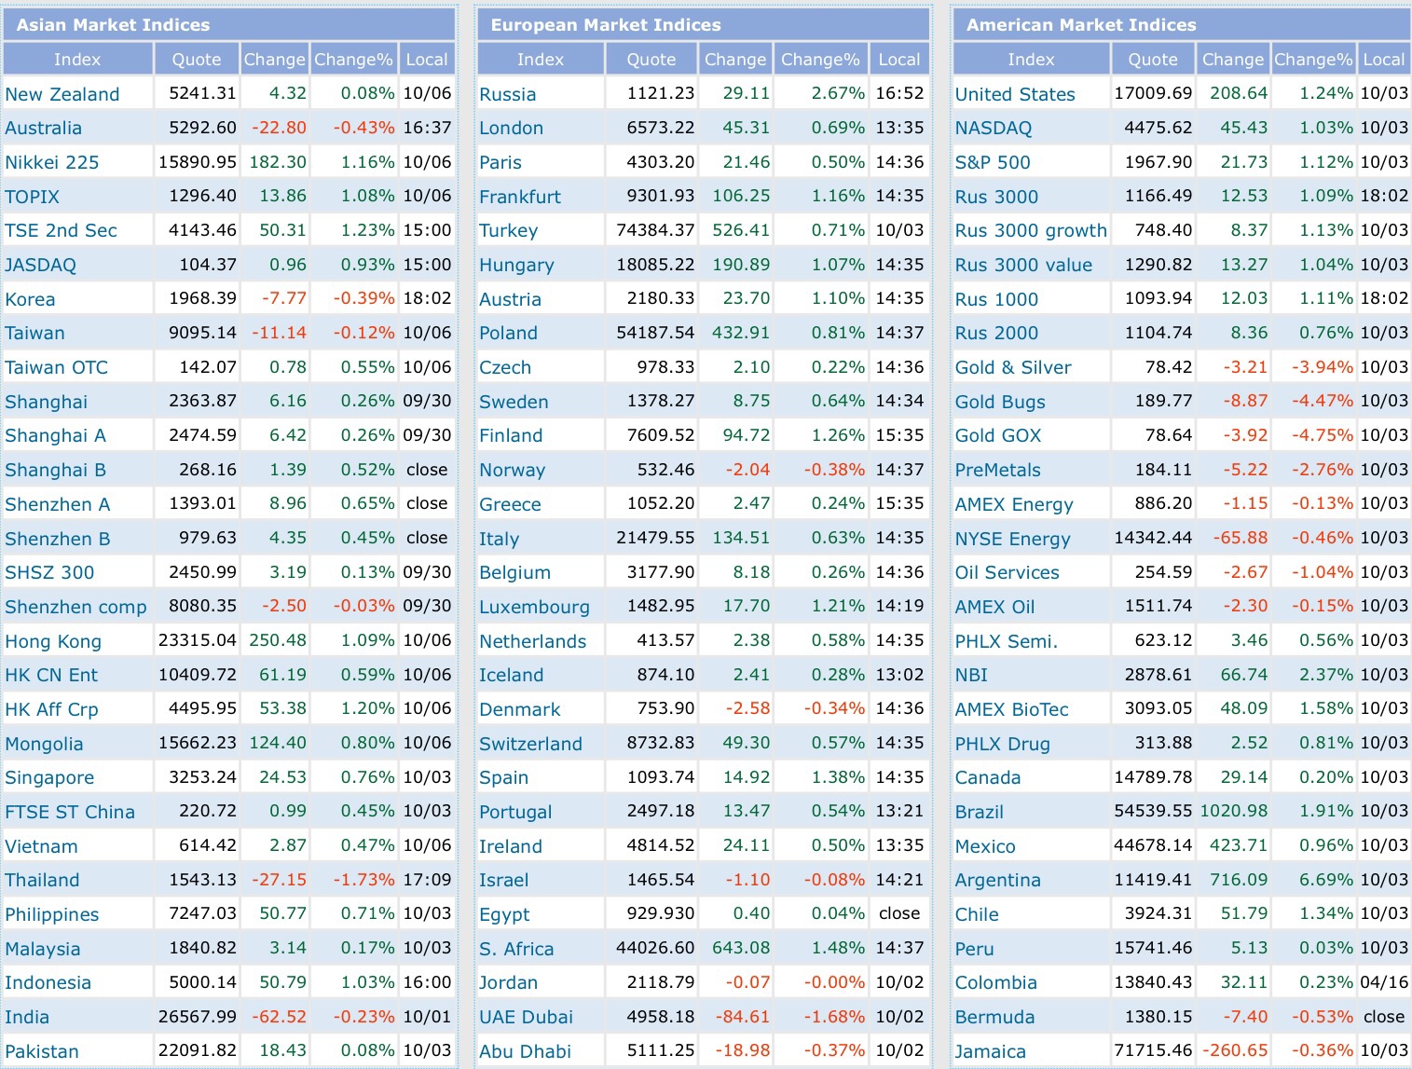
Task: Click the Korea index link
Action: (30, 299)
